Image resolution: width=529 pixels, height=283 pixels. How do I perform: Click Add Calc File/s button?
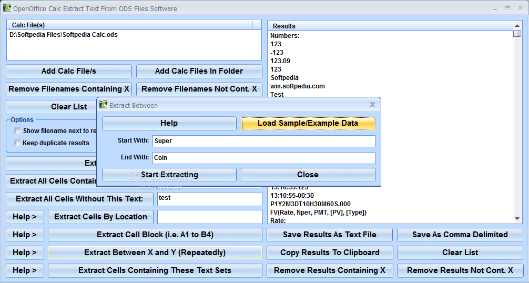(69, 71)
